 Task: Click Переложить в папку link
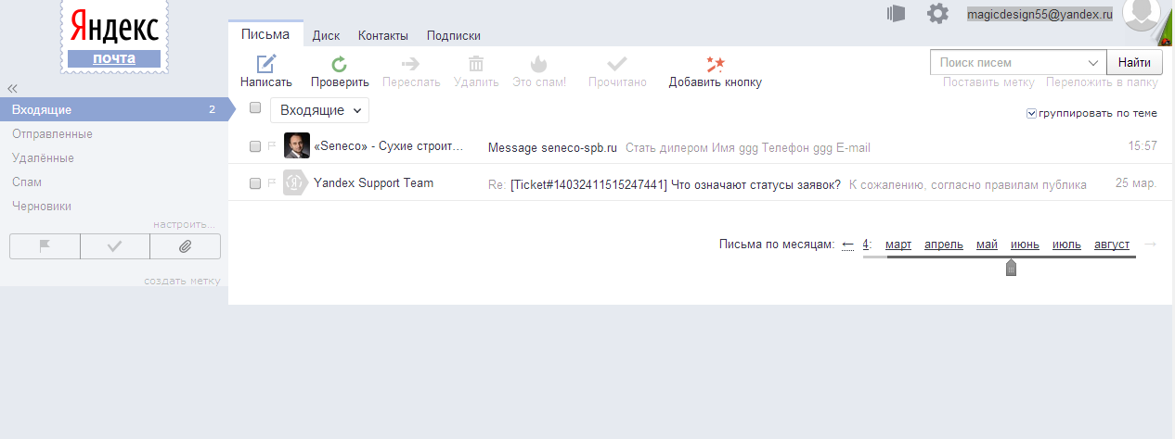coord(1102,82)
